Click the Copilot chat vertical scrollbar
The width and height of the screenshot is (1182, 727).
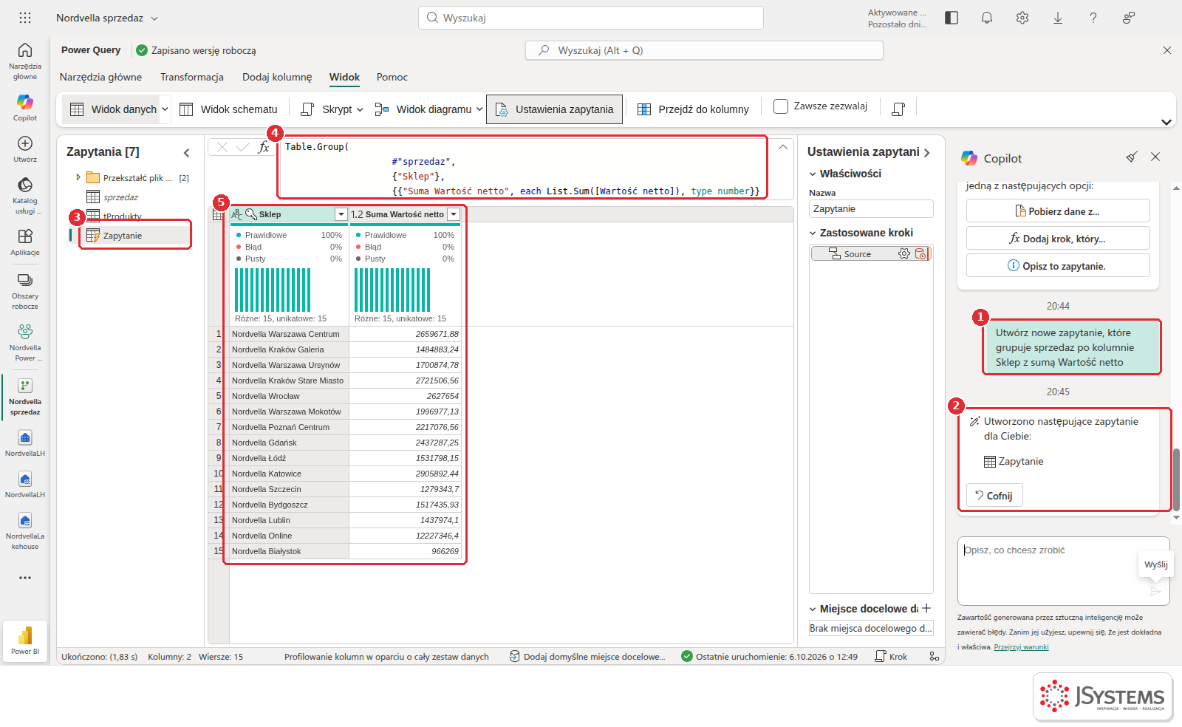click(x=1177, y=479)
